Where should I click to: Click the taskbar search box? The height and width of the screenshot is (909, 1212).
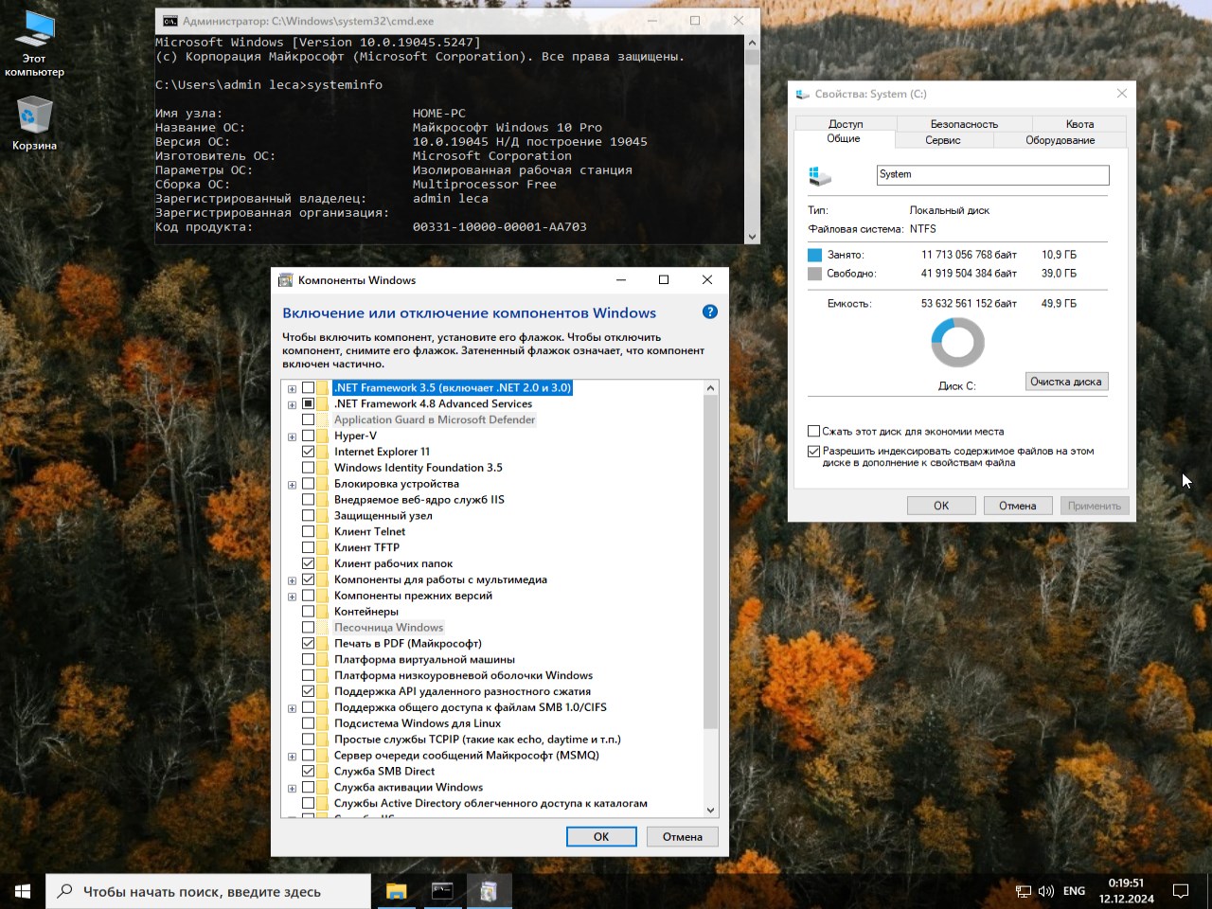coord(208,891)
